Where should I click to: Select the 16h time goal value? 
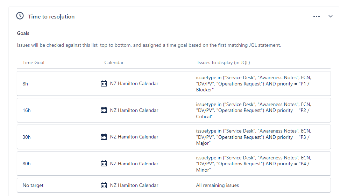coord(27,111)
